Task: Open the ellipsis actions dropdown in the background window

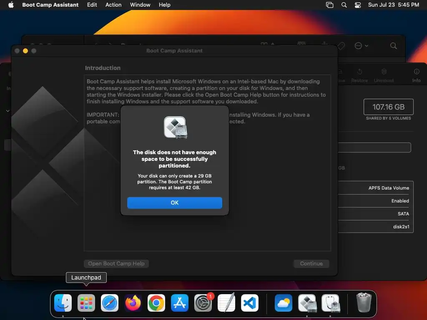Action: (x=362, y=46)
